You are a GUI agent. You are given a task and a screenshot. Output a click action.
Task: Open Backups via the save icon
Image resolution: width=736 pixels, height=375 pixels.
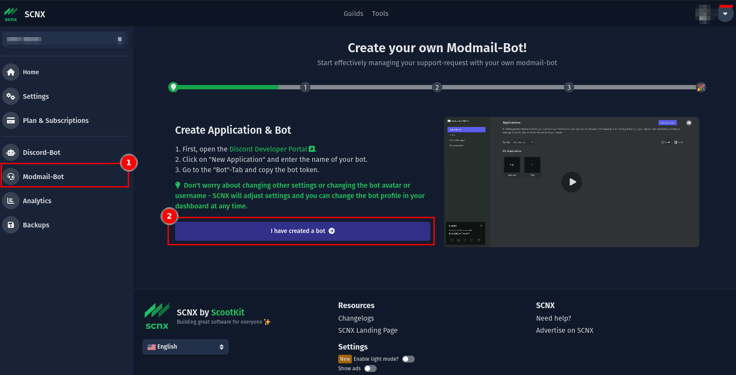pos(11,225)
